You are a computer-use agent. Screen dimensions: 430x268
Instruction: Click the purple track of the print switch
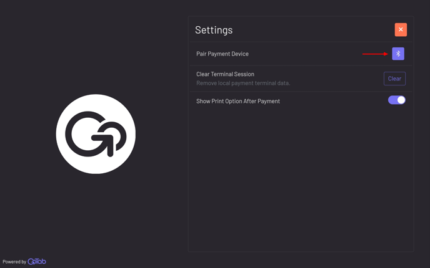(392, 100)
